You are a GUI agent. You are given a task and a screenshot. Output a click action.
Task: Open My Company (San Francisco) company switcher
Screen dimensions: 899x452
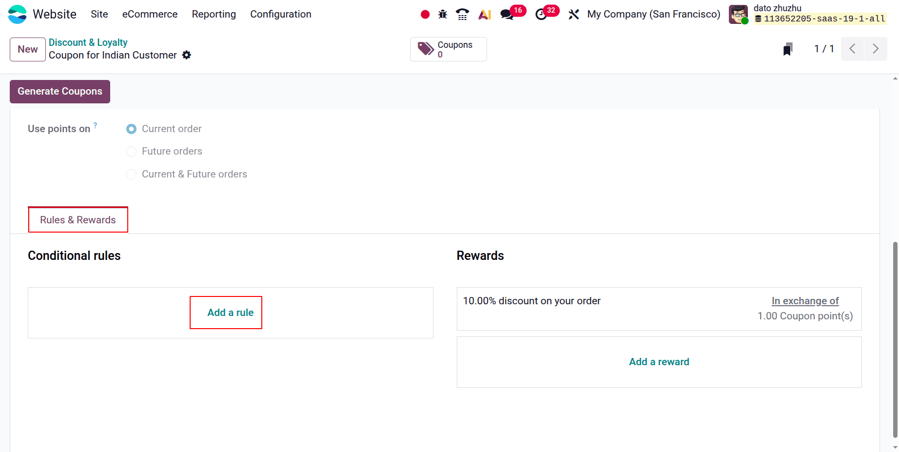(x=654, y=14)
